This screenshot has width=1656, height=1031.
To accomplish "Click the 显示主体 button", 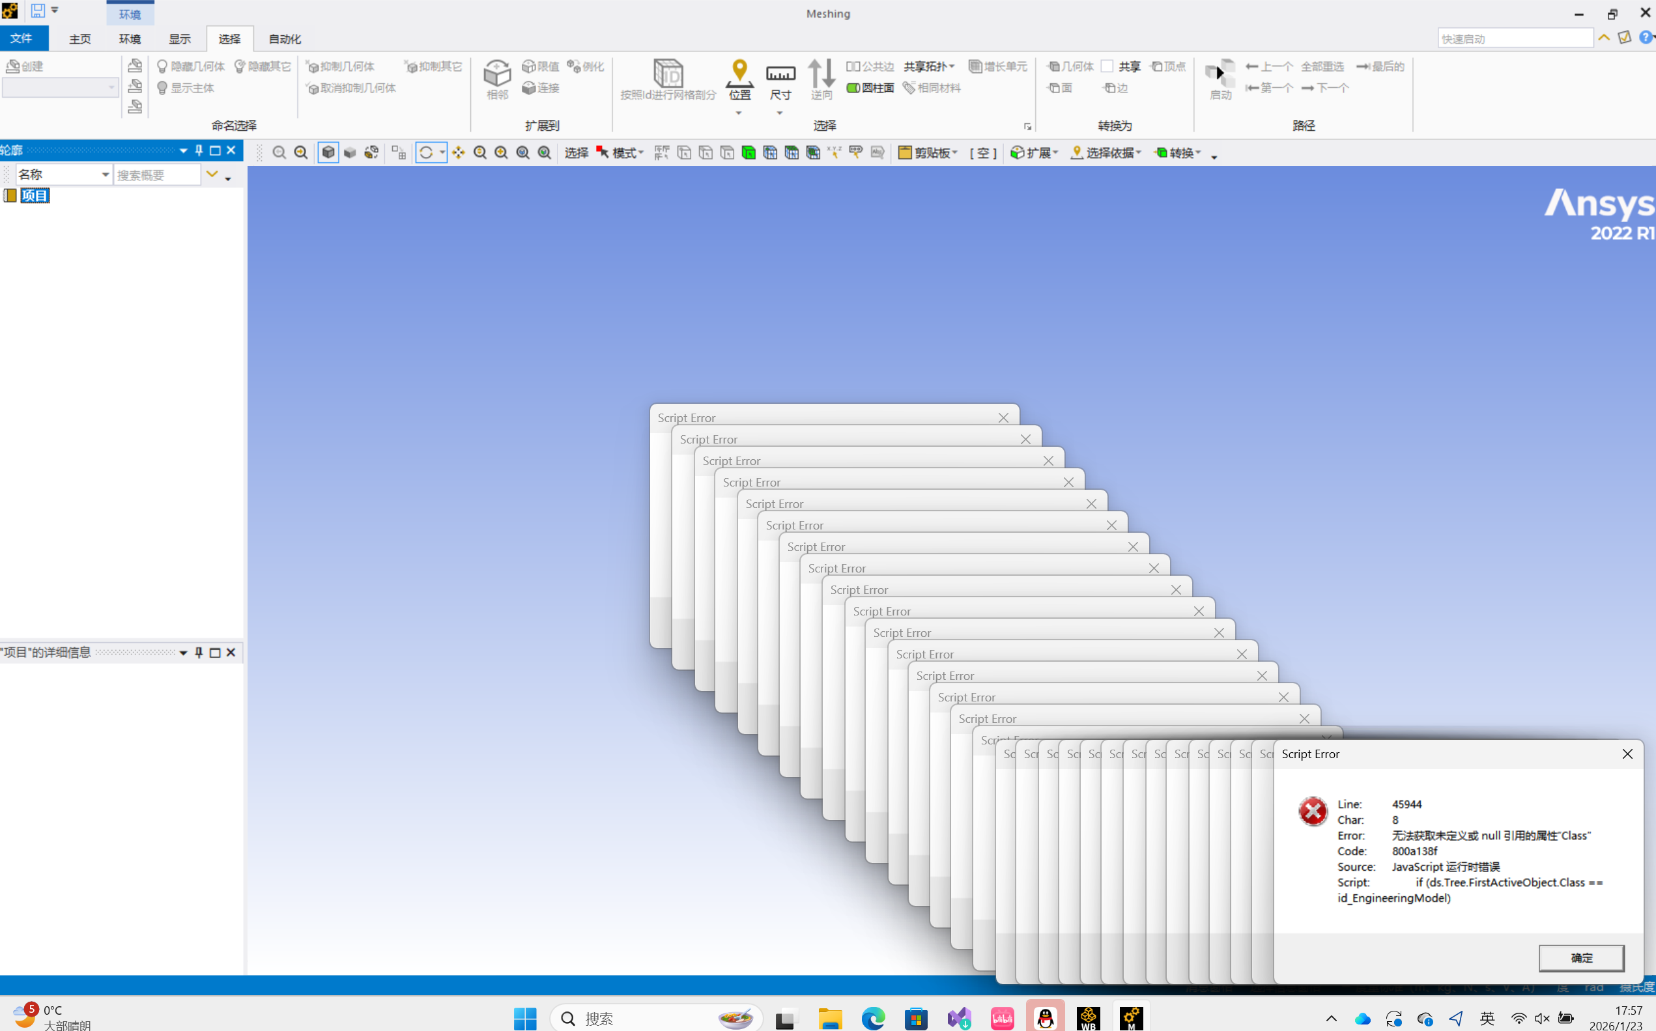I will pos(186,88).
